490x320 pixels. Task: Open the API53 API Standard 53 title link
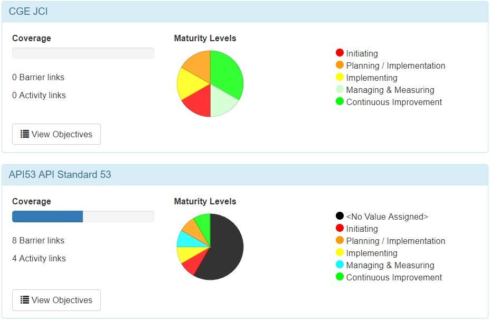coord(60,174)
